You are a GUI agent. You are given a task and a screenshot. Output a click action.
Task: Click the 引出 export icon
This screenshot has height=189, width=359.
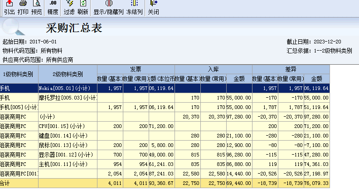pos(10,8)
